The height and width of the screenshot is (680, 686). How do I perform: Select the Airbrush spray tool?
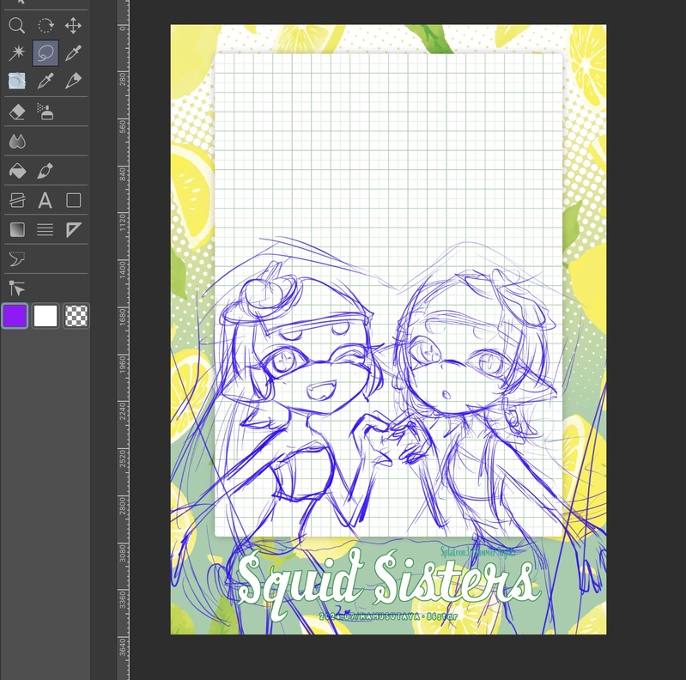pos(45,112)
